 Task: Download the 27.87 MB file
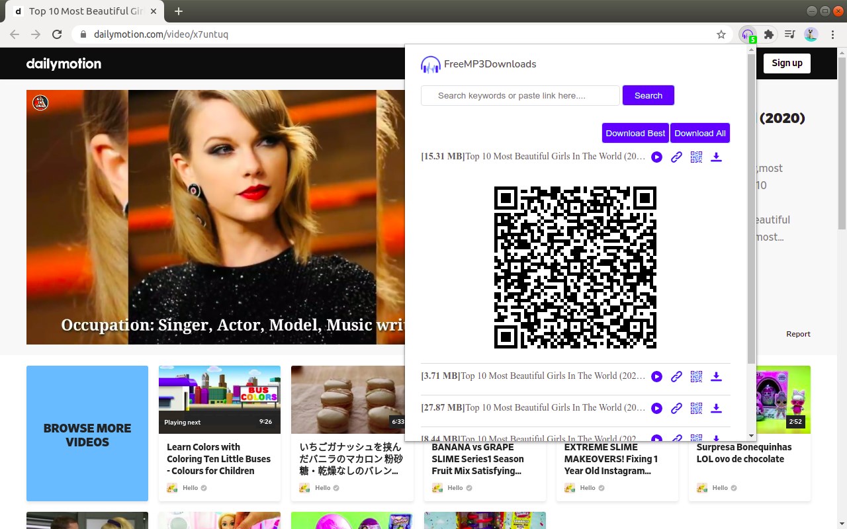point(716,408)
